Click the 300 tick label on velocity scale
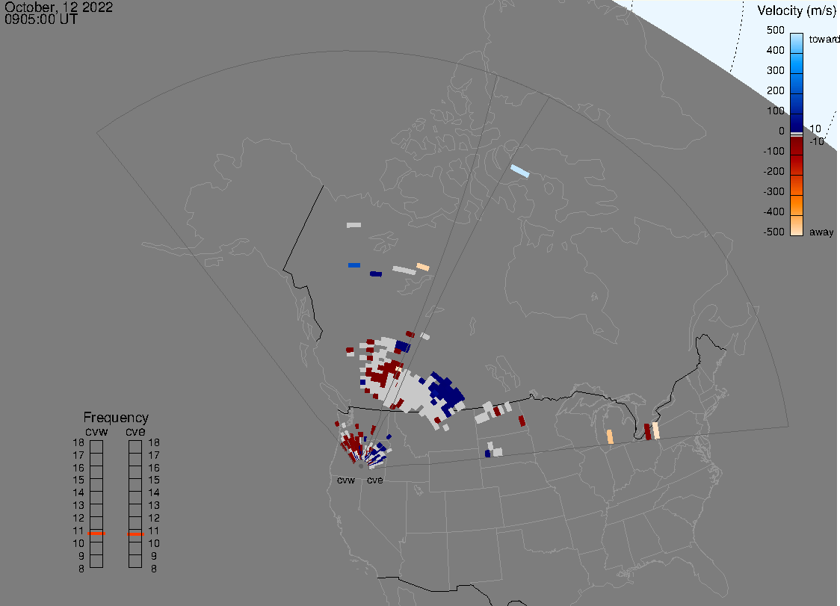The image size is (840, 606). (x=775, y=71)
